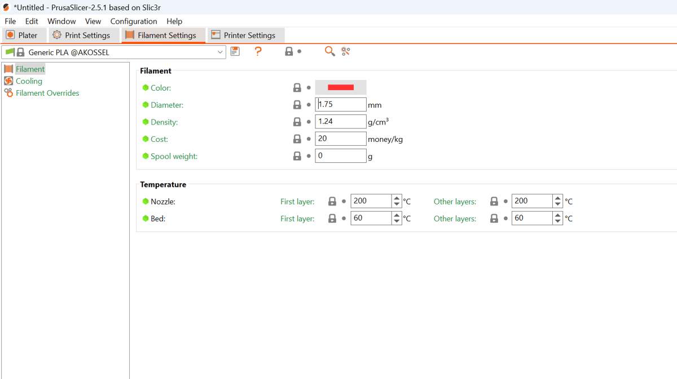Click the Diameter setting label

[167, 105]
